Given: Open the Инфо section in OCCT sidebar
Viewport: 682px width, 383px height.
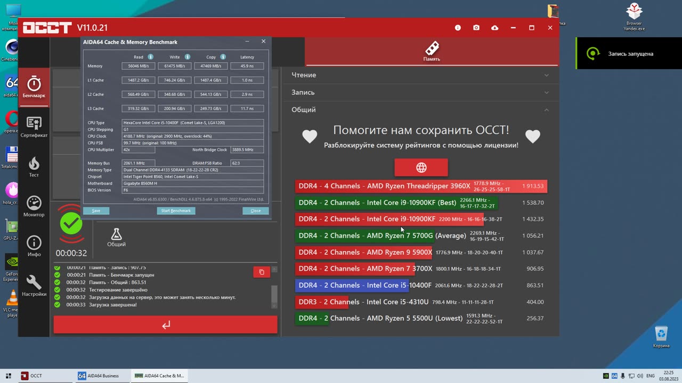Looking at the screenshot, I should tap(34, 246).
